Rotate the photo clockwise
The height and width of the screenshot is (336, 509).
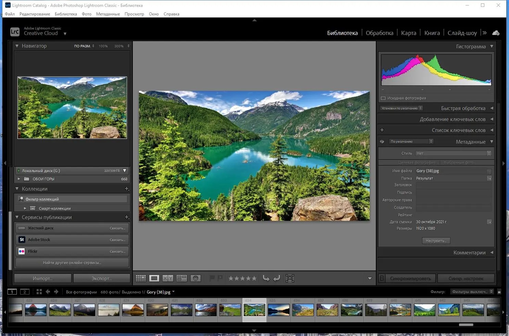pyautogui.click(x=277, y=278)
